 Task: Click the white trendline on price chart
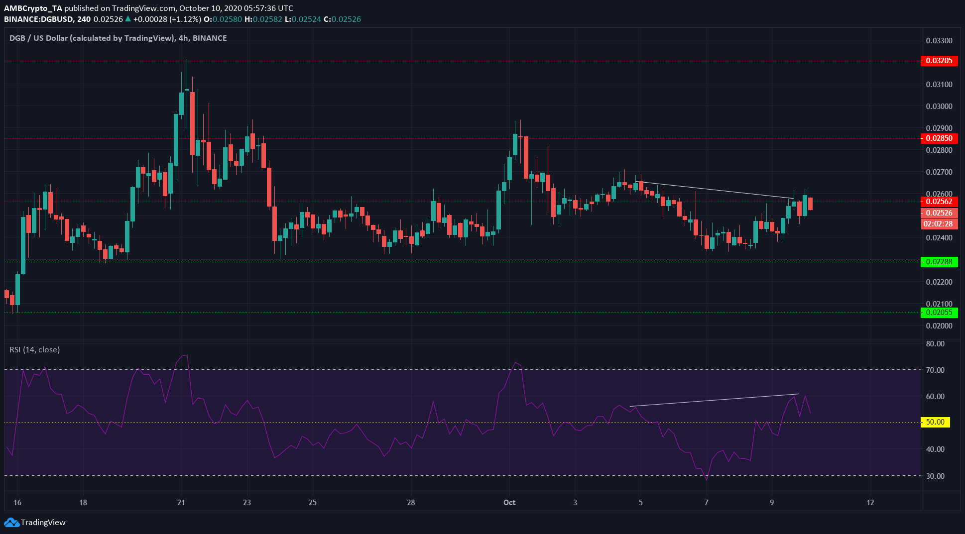(715, 190)
